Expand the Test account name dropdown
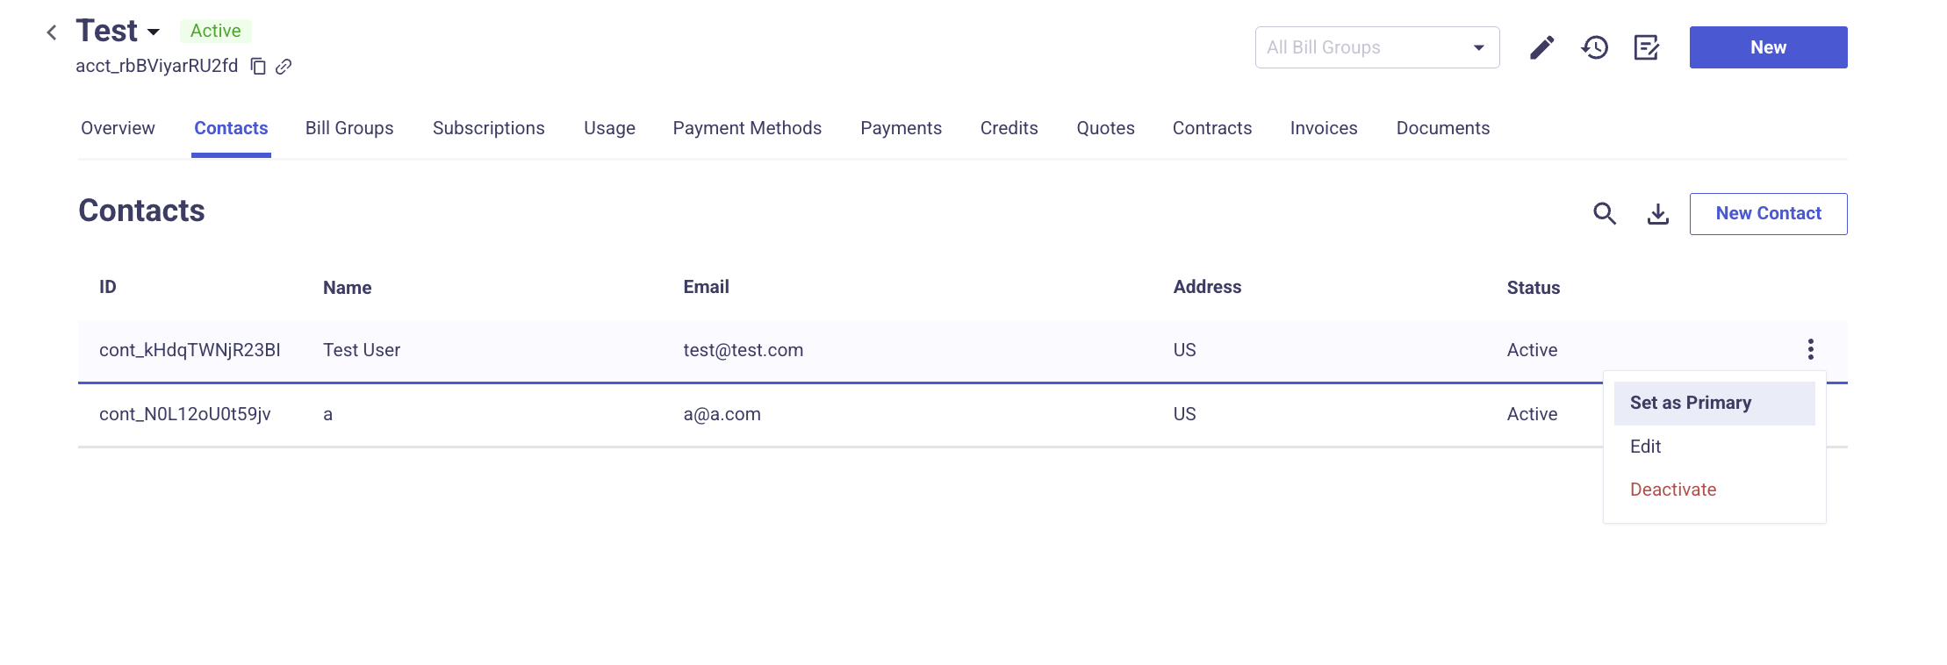Viewport: 1947px width, 665px height. point(154,32)
